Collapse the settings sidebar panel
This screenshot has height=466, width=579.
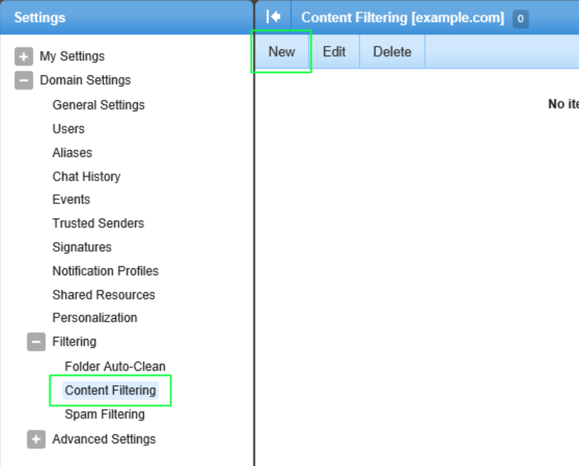click(273, 16)
